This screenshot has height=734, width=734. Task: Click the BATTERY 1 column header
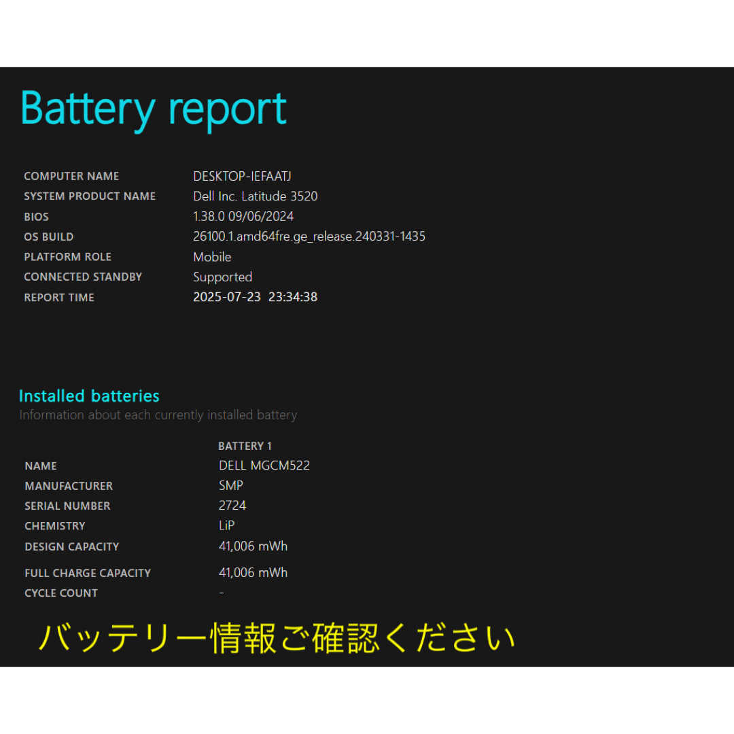pyautogui.click(x=245, y=446)
